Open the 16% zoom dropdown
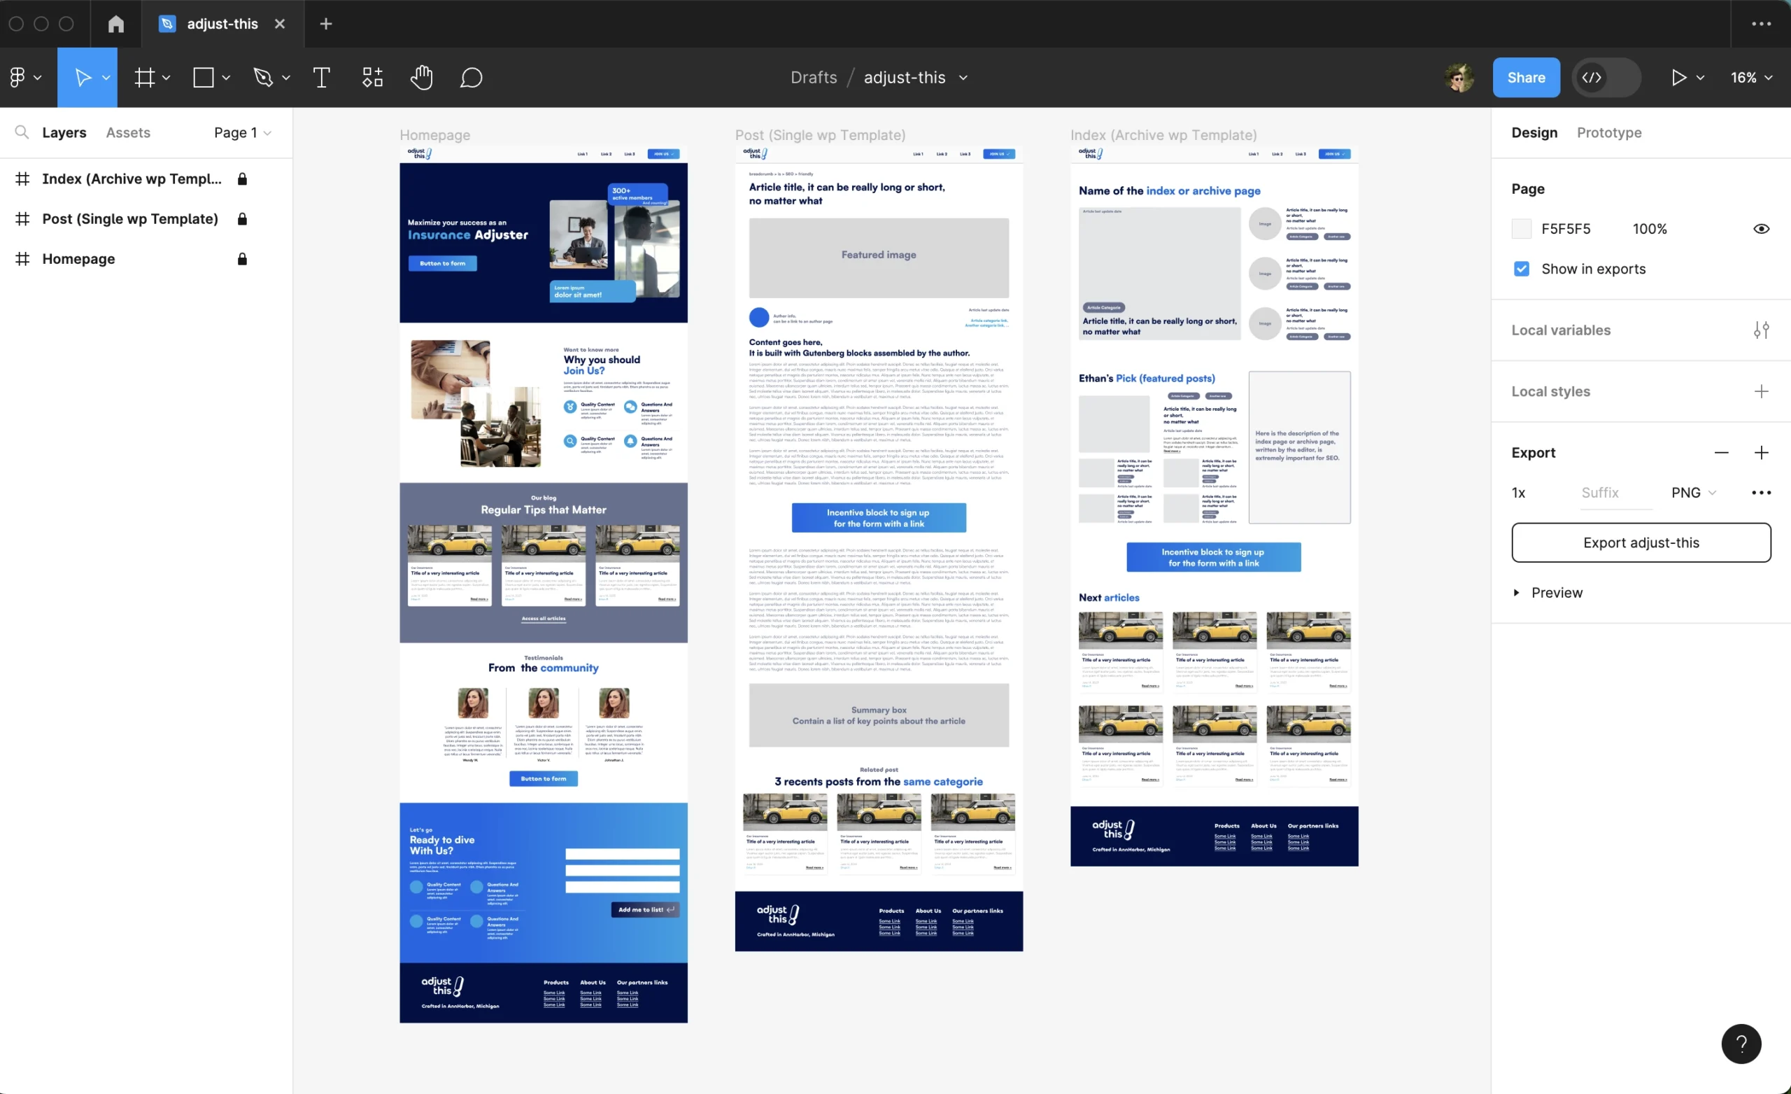1791x1094 pixels. click(1750, 78)
